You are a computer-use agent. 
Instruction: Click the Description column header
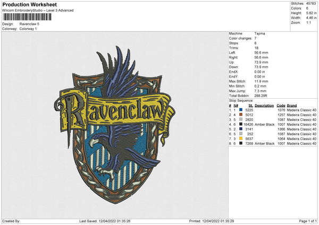coord(264,105)
